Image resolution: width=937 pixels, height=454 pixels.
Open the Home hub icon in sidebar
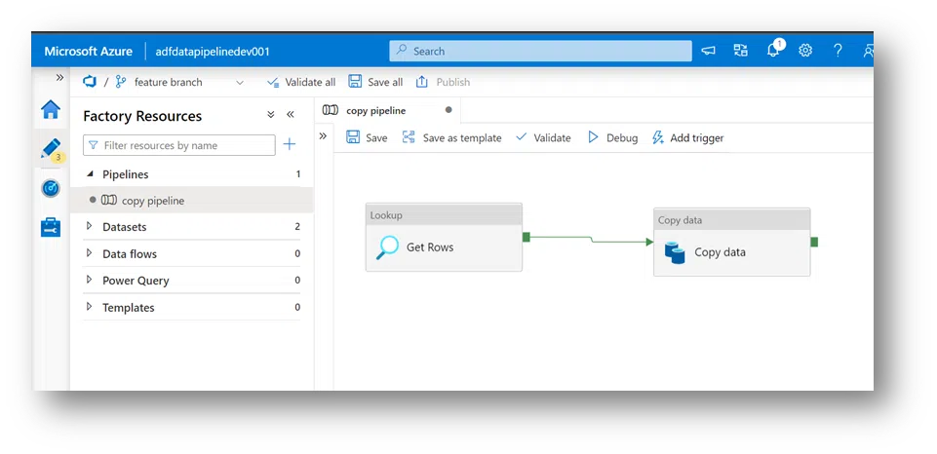pyautogui.click(x=50, y=109)
